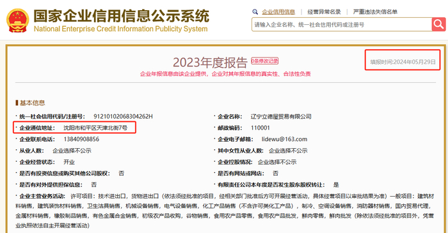Click the email lidewu@163.com
Screen dimensions: 448x233
click(284, 139)
